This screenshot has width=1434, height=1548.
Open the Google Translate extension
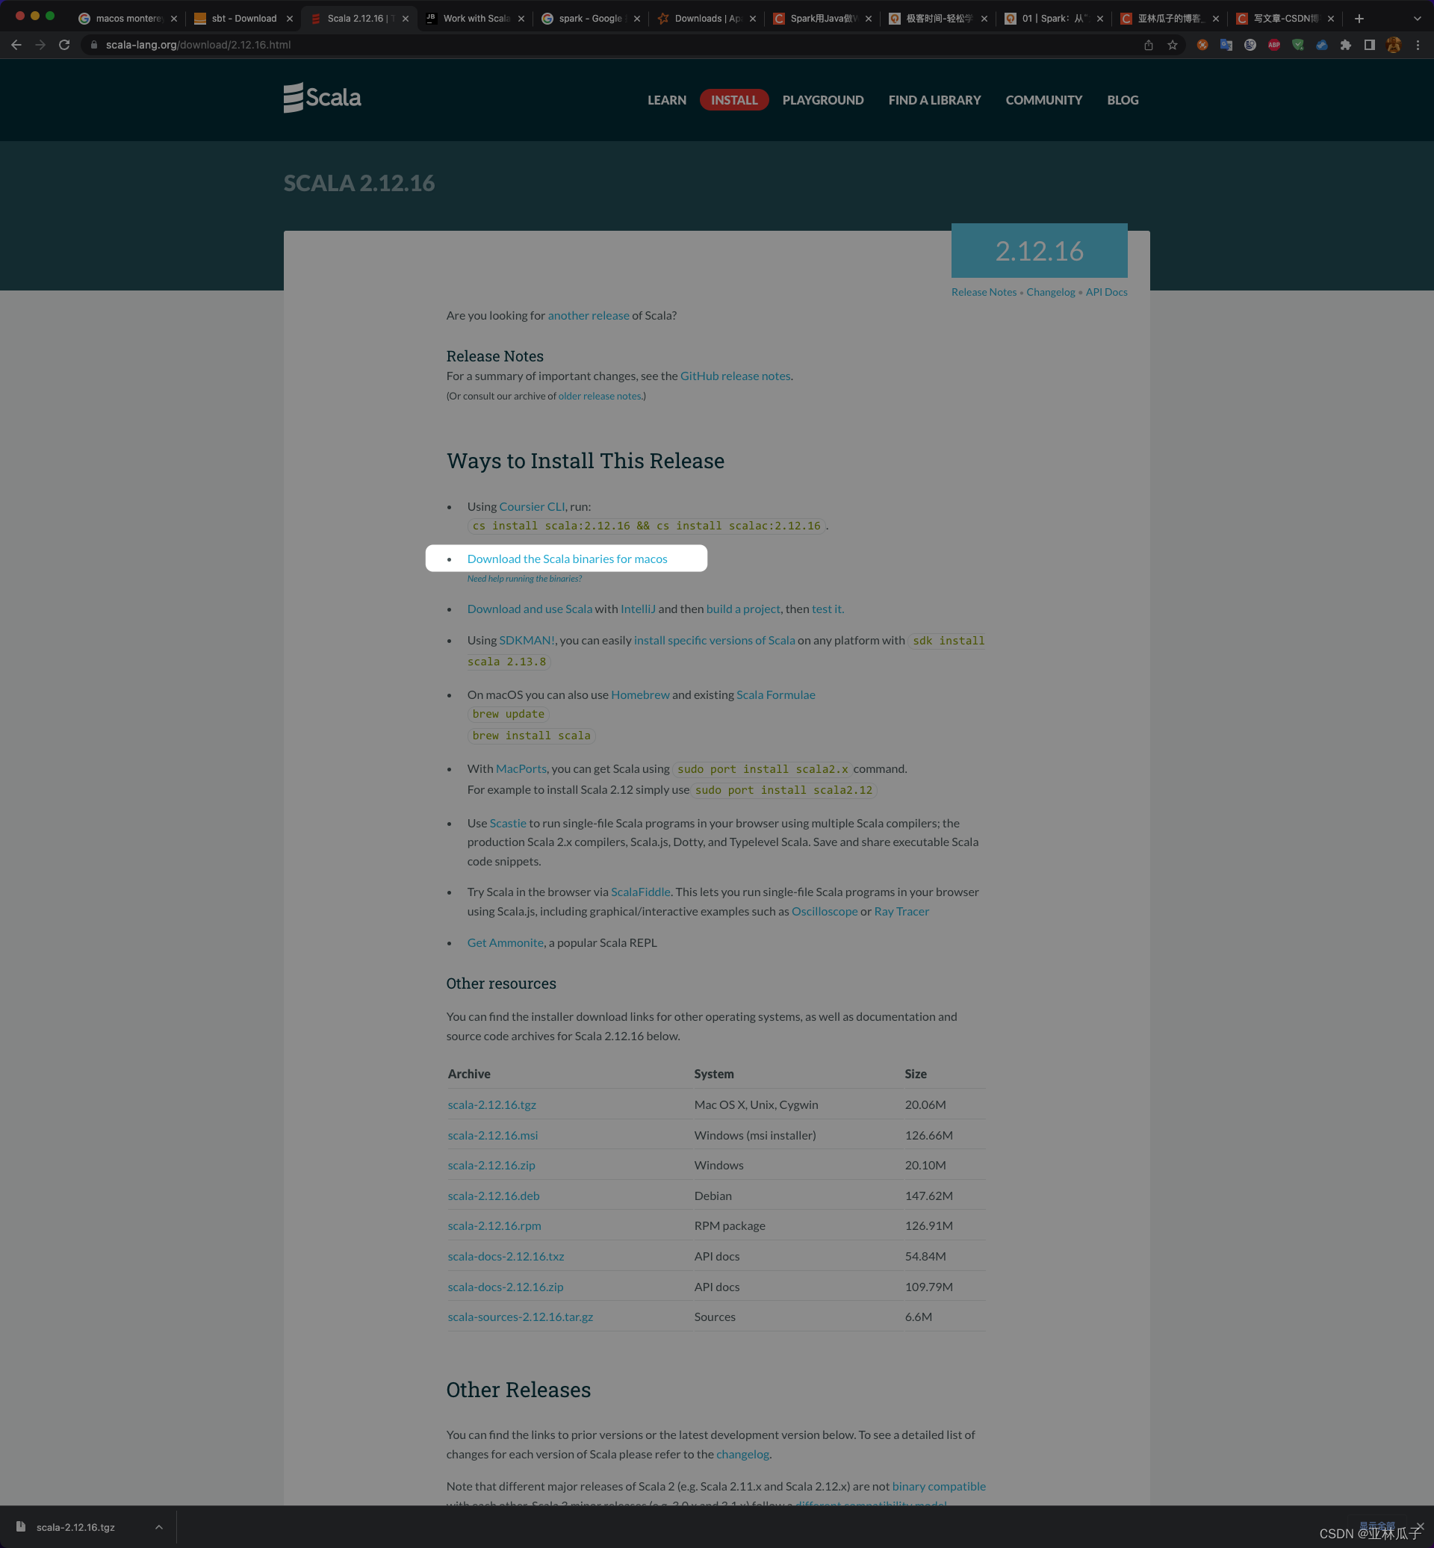(x=1226, y=45)
